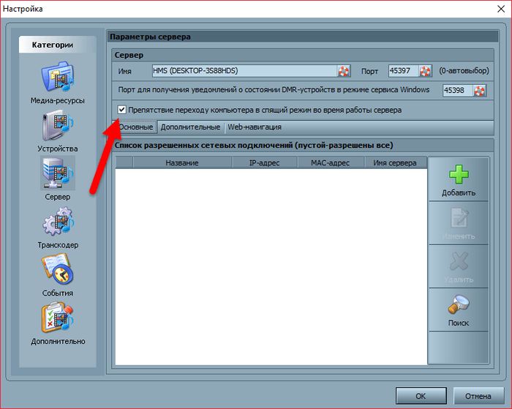Reset server name with lifebuoy icon
Screen dimensions: 512x409
(x=344, y=71)
